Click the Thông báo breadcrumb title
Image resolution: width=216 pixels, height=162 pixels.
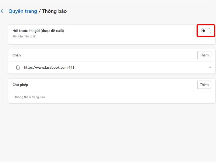[54, 11]
